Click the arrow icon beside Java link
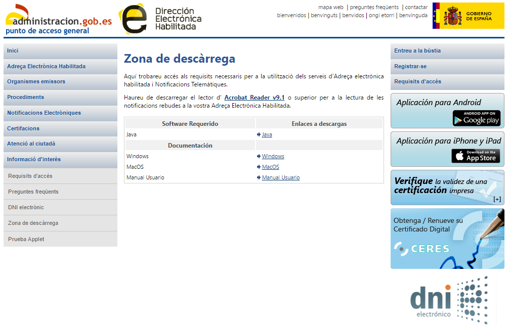This screenshot has height=327, width=508. 259,134
